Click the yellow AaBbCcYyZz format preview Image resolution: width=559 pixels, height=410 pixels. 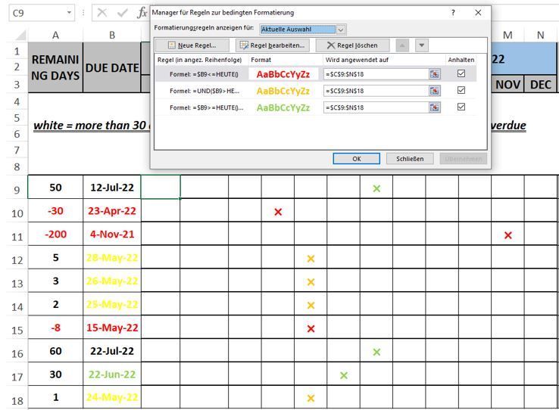tap(283, 91)
